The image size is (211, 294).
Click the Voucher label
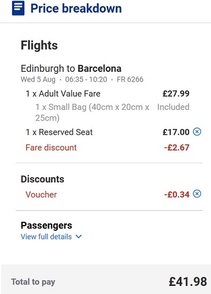pos(41,194)
